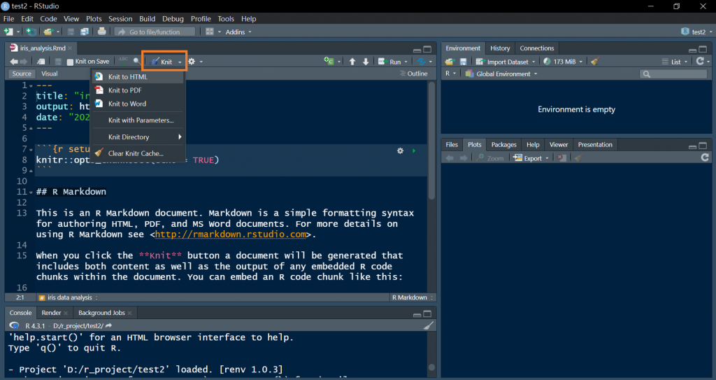Click the Go to file/function field
716x380 pixels.
tap(155, 32)
